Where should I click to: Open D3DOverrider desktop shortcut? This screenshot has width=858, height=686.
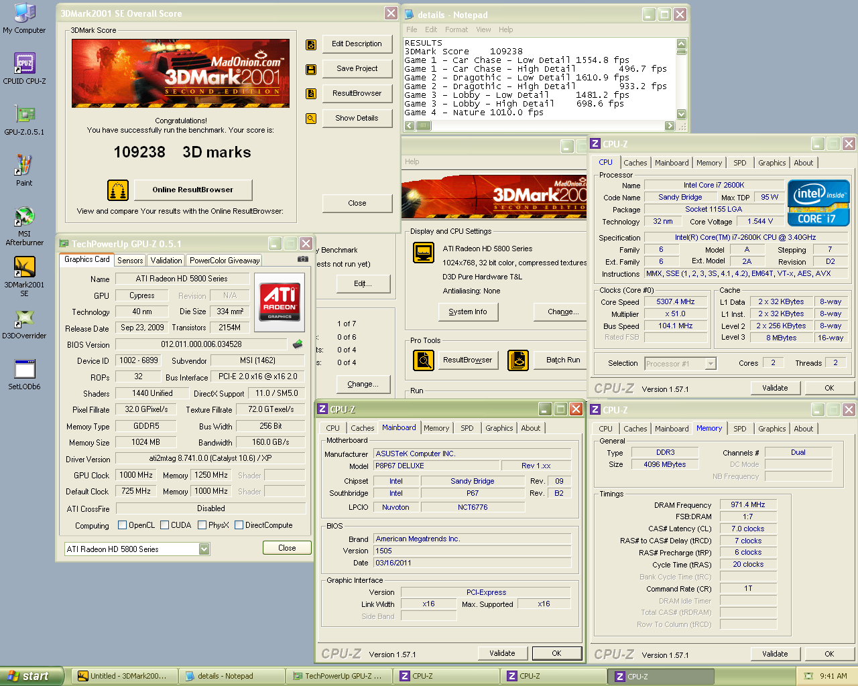pos(25,324)
